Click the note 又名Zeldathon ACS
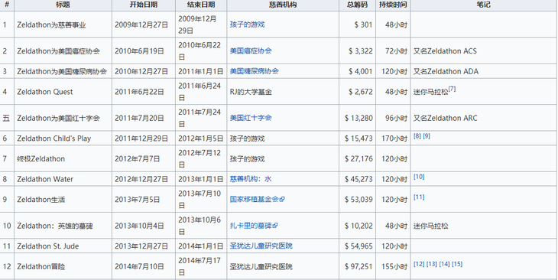The image size is (558, 280). coord(445,51)
